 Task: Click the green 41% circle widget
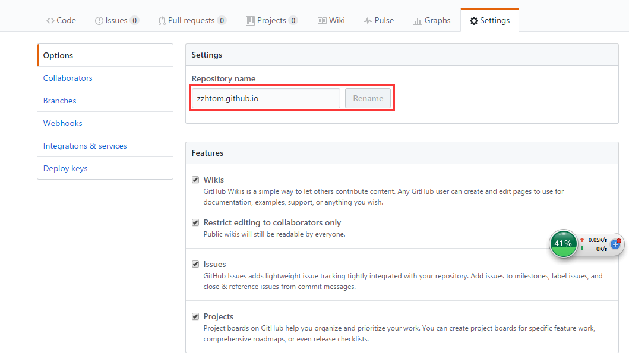[x=563, y=243]
